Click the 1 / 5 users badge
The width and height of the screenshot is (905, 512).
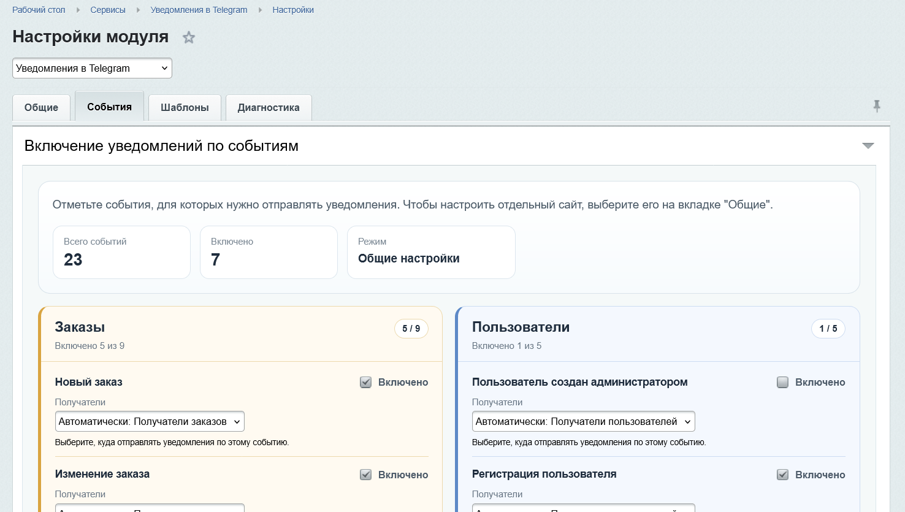point(828,329)
